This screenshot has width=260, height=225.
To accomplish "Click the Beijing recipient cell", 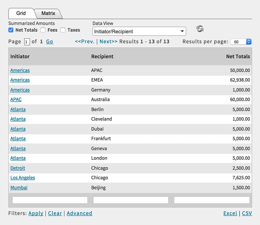I will tap(98, 188).
